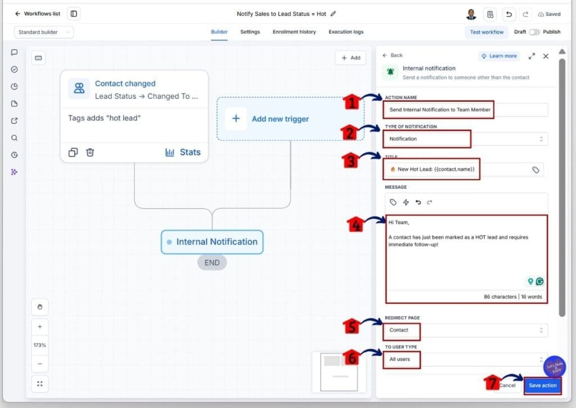Click the lightning bolt icon in message toolbar
The height and width of the screenshot is (408, 576).
[406, 202]
